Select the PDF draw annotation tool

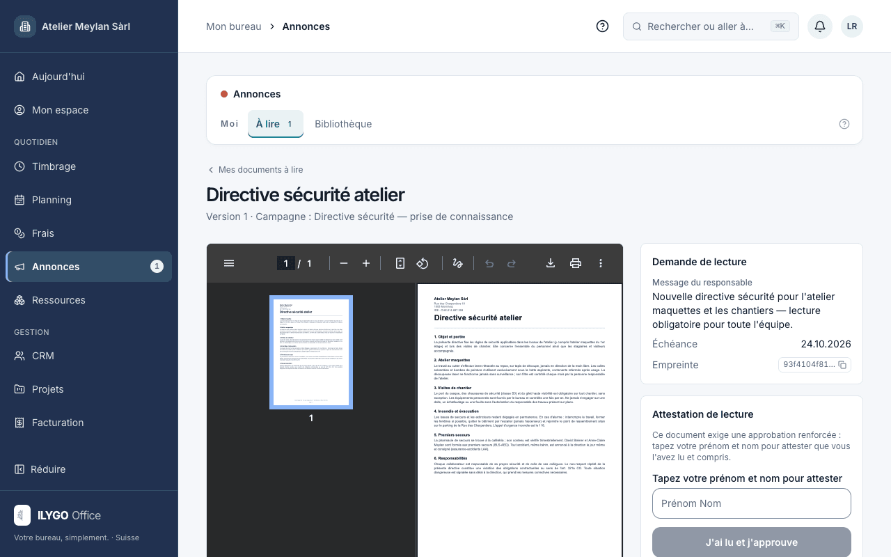click(458, 263)
